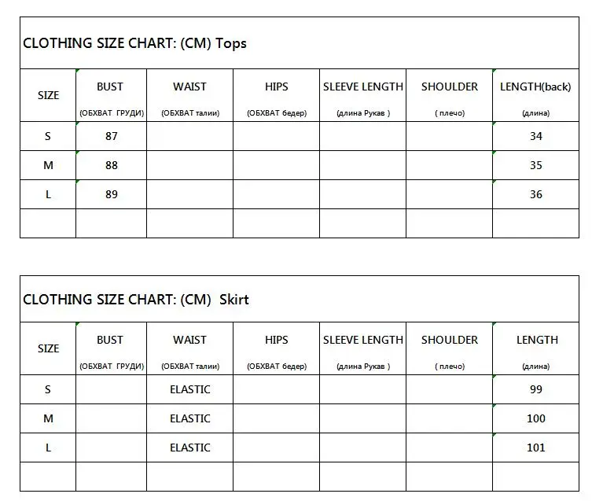Click the Tops SLEEVE LENGTH header
This screenshot has width=592, height=501.
(x=363, y=95)
